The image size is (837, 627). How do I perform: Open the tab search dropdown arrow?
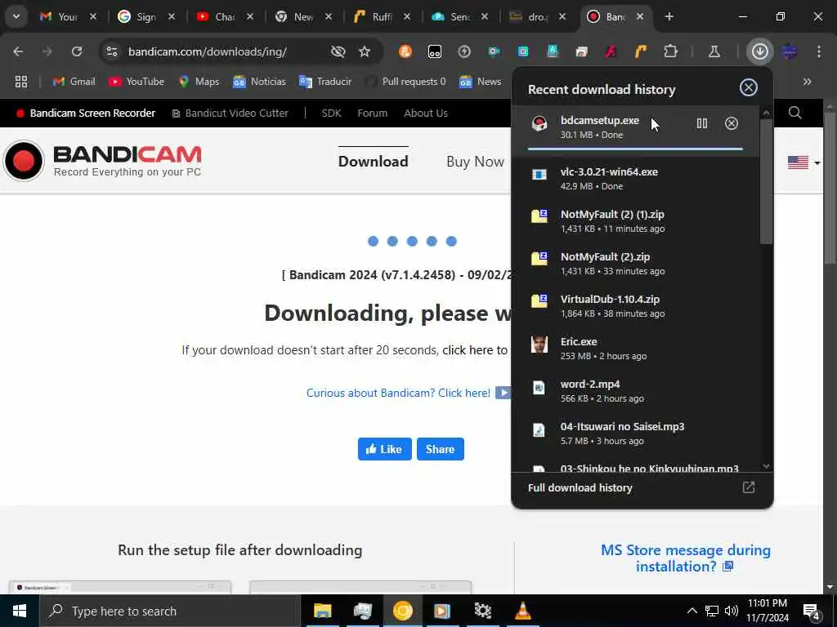point(16,16)
